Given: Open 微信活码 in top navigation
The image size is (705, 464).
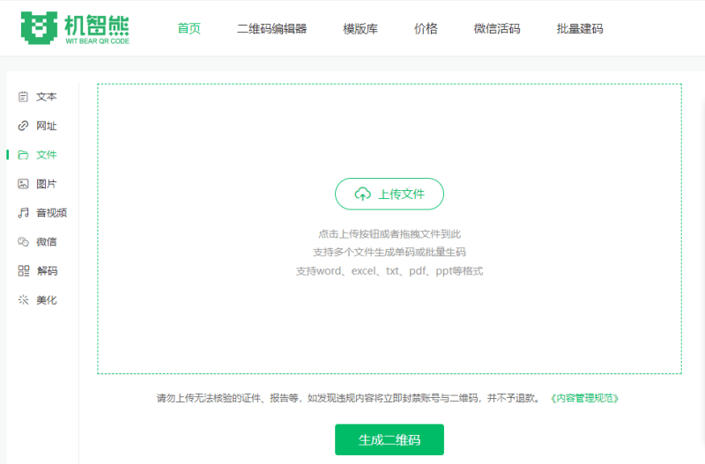Looking at the screenshot, I should pos(497,29).
